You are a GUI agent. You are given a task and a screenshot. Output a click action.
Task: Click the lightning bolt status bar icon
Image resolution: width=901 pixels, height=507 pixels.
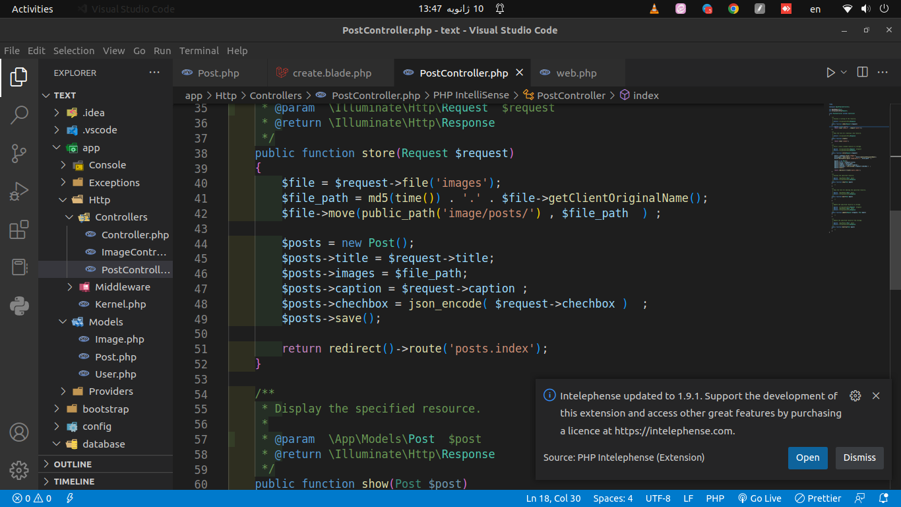(70, 498)
